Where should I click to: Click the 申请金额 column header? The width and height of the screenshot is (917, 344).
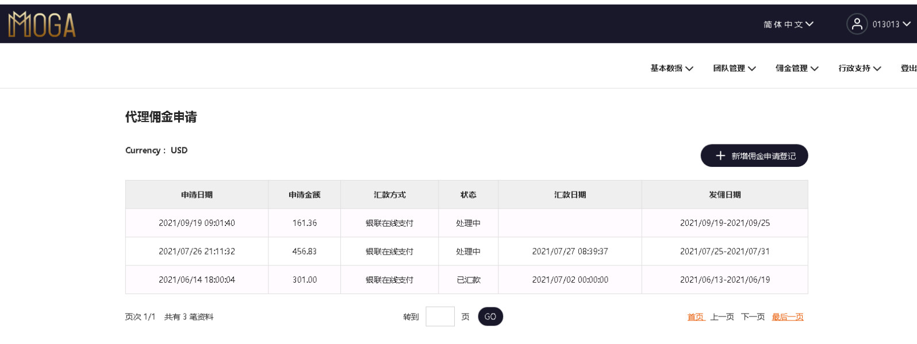[x=305, y=195]
